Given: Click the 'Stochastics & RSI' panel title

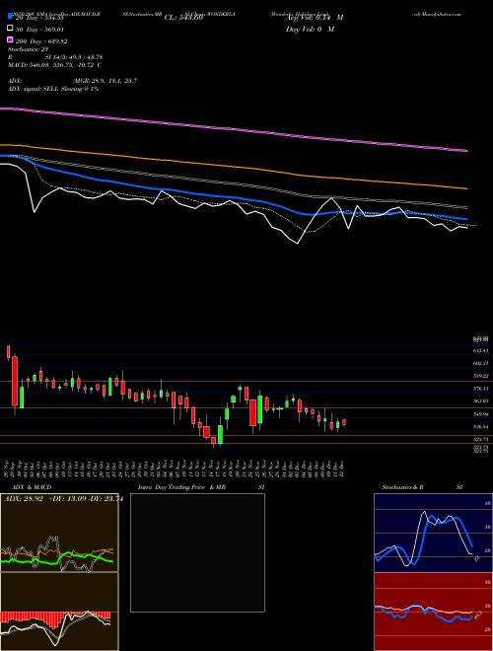Looking at the screenshot, I should coord(422,487).
